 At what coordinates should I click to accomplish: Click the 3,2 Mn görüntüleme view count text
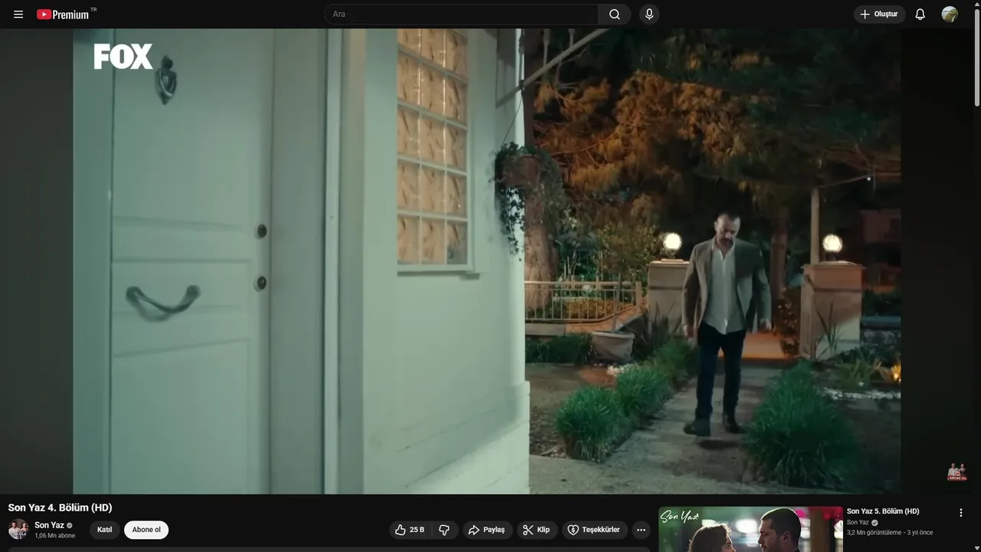pos(874,533)
